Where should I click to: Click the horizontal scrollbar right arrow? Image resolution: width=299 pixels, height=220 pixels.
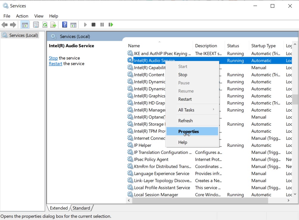288,200
